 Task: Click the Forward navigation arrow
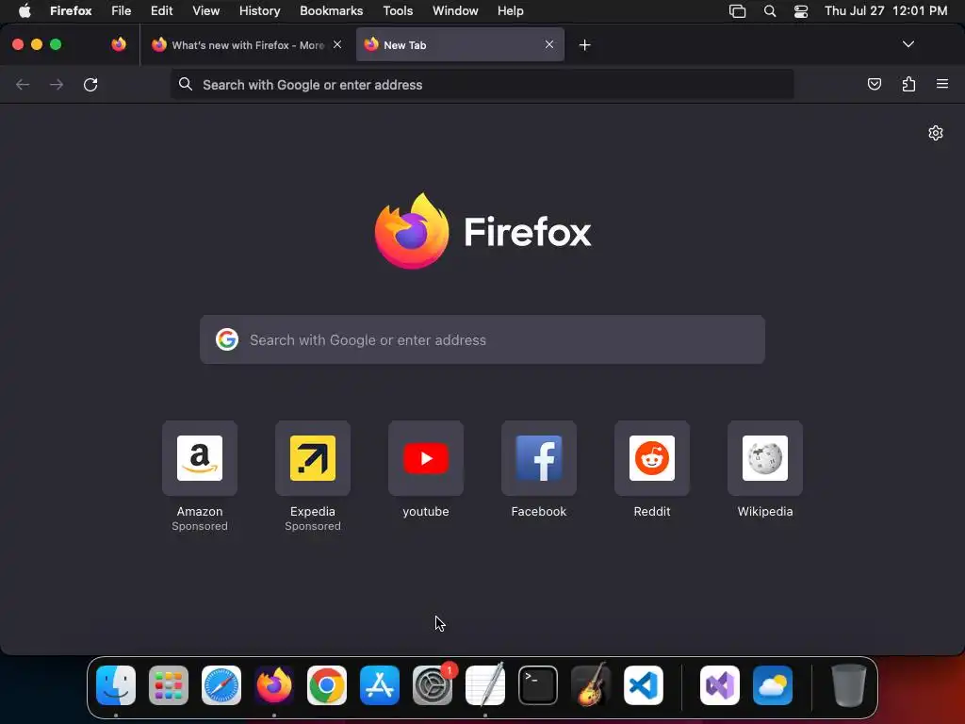pos(57,84)
